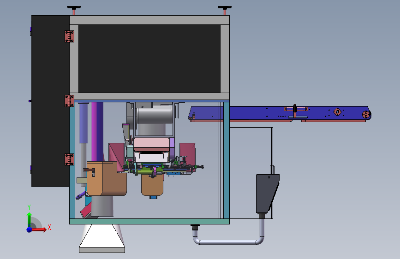This screenshot has height=259, width=400.
Task: Pick the top-left leveling foot on the cabinet
Action: tap(74, 10)
